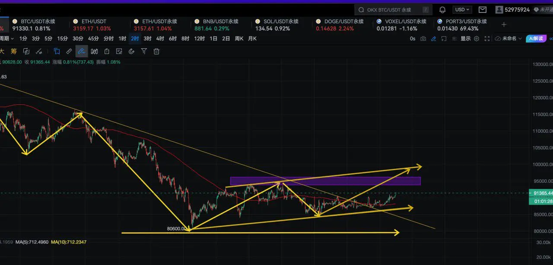Click the 91365.44 current price tag

(540, 193)
